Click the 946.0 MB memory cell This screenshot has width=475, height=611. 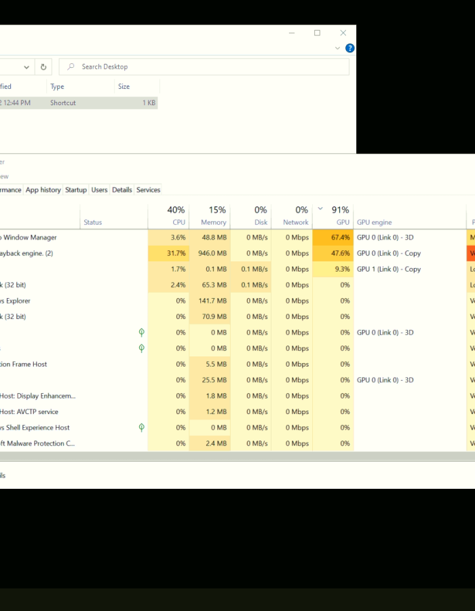210,253
